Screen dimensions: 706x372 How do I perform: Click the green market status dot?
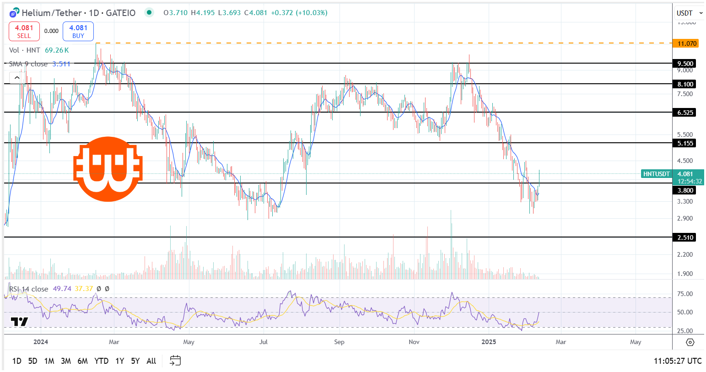(x=149, y=13)
